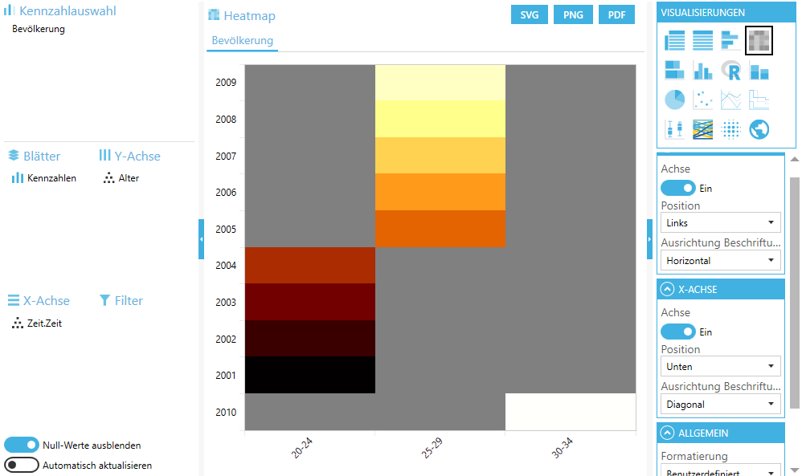The image size is (802, 476).
Task: Select the scatter plot visualization
Action: coord(702,100)
